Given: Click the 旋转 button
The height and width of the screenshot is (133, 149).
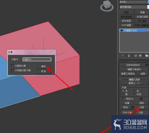Looking at the screenshot, I should tap(143, 74).
